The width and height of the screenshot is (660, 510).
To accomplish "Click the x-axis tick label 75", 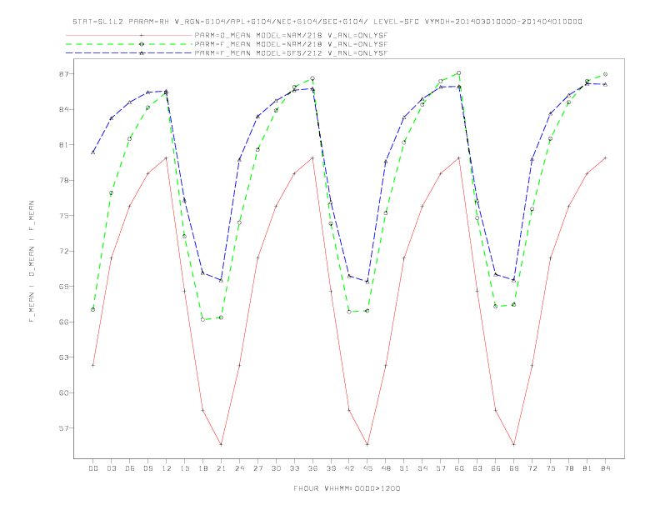I will [x=551, y=468].
